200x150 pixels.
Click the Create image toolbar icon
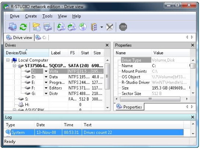click(x=72, y=27)
